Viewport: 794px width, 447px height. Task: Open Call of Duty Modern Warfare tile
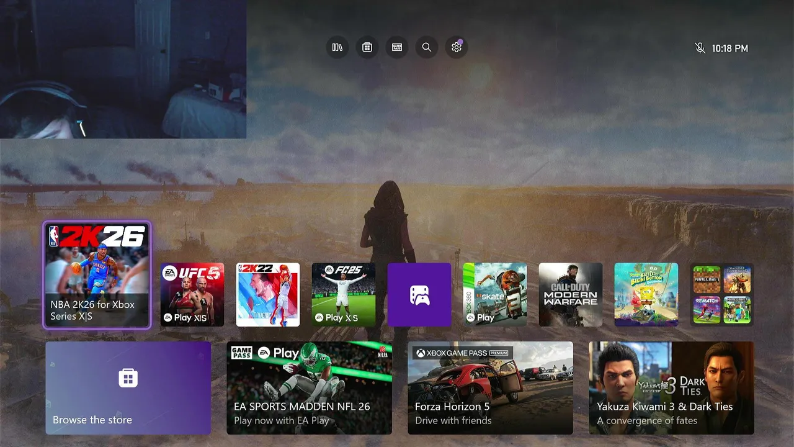click(x=571, y=295)
